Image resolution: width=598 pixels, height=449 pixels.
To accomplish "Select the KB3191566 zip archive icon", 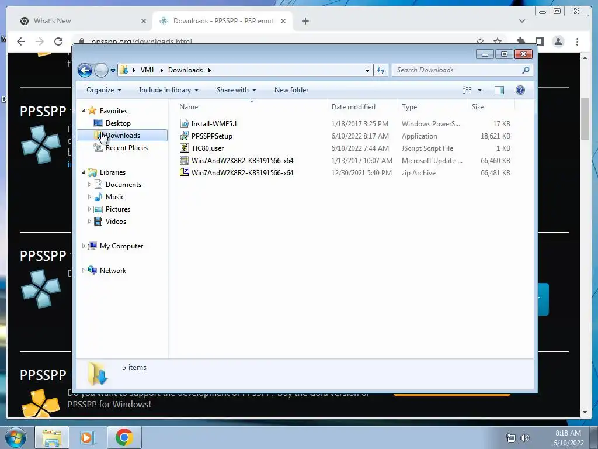I will point(185,172).
